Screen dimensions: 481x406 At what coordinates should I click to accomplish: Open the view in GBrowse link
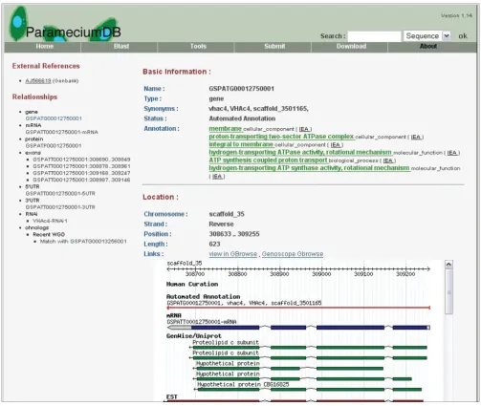click(233, 254)
